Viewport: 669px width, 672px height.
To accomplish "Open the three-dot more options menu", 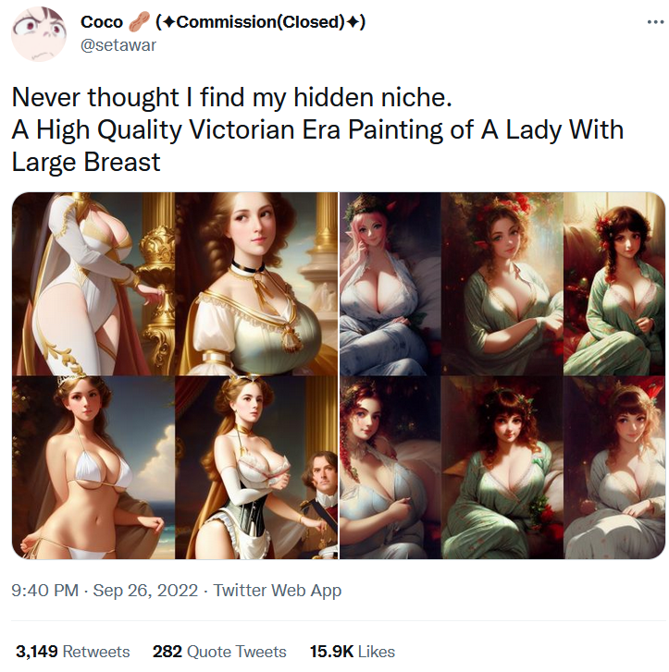I will point(655,22).
